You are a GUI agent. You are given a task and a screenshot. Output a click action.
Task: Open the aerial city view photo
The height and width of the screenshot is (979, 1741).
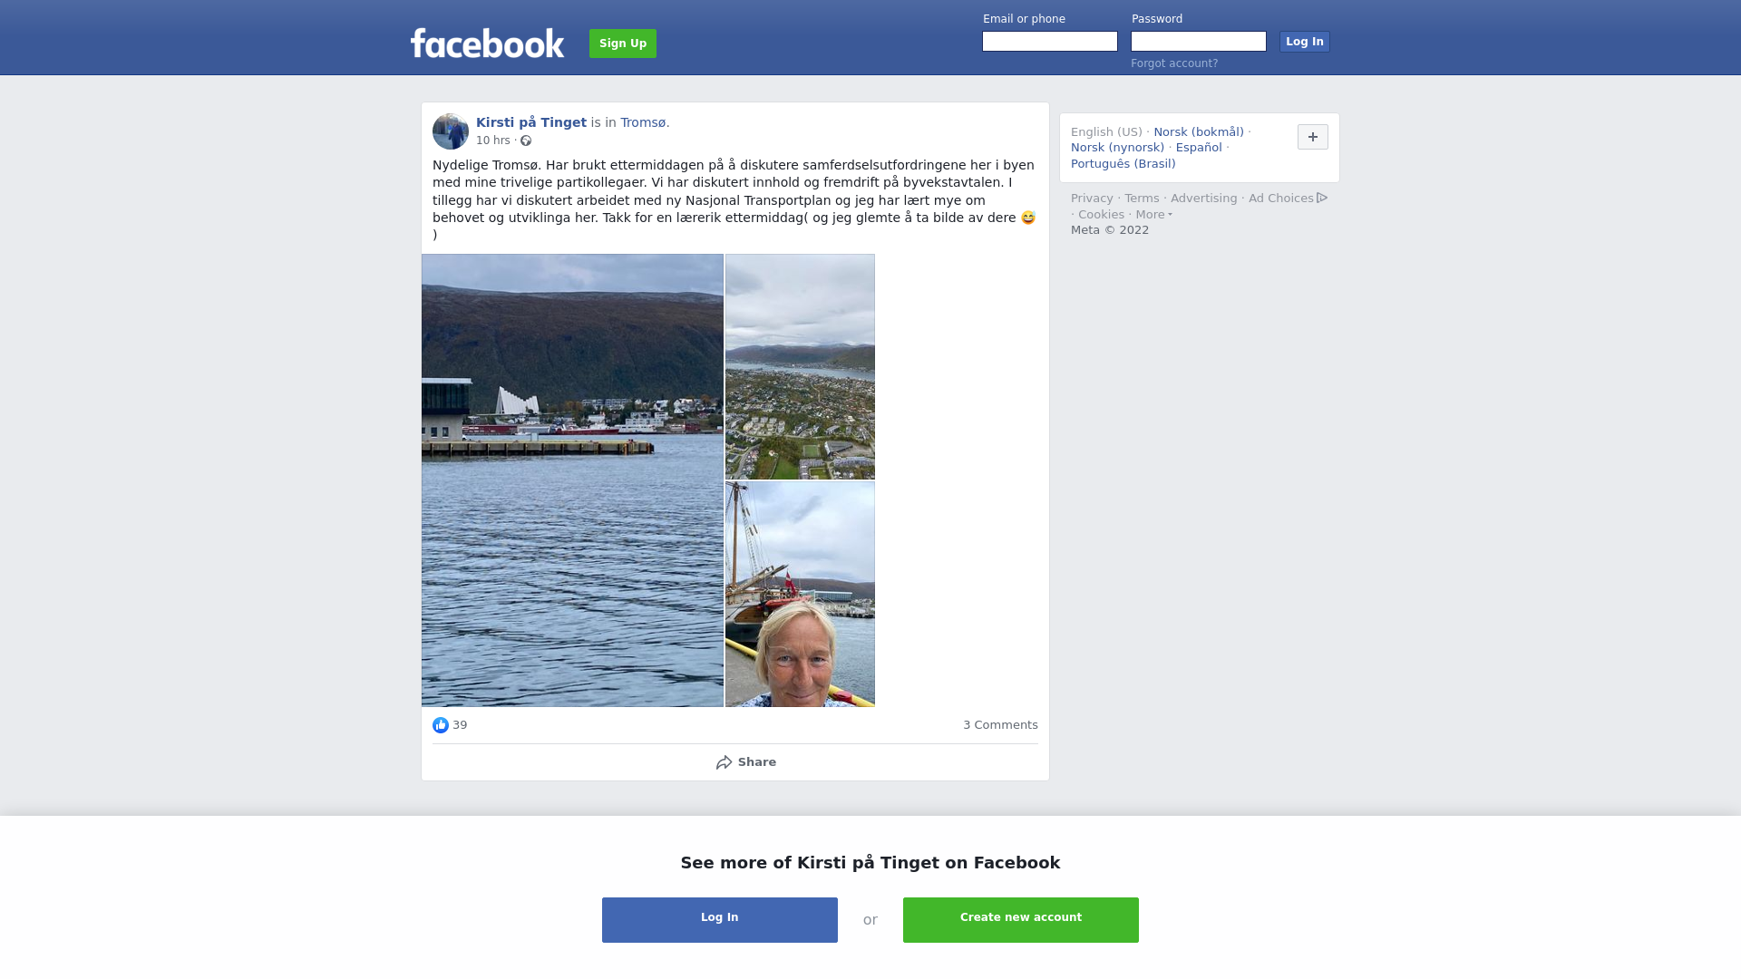pyautogui.click(x=800, y=367)
